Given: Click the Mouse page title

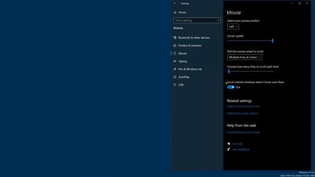Looking at the screenshot, I should coord(234,12).
